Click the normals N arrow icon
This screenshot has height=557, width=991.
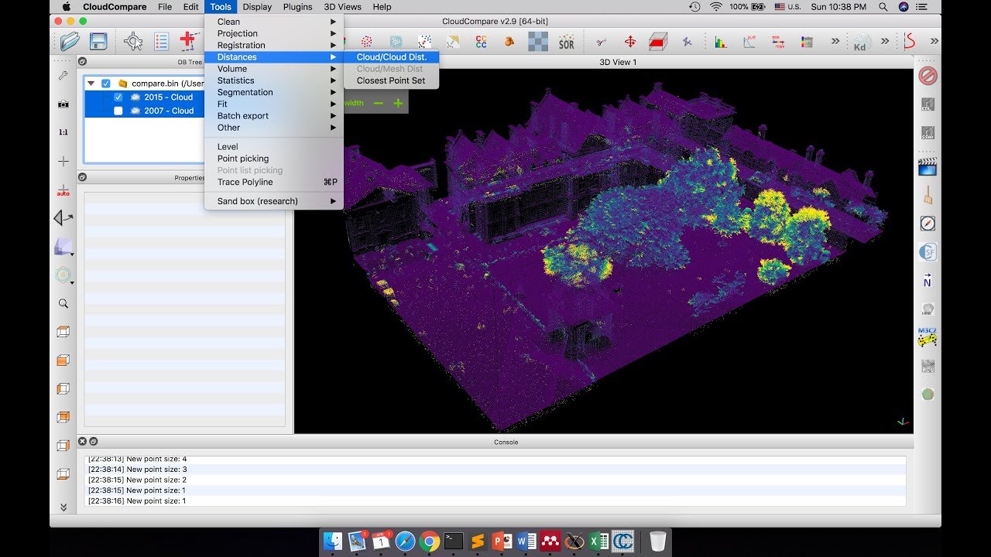pyautogui.click(x=928, y=280)
